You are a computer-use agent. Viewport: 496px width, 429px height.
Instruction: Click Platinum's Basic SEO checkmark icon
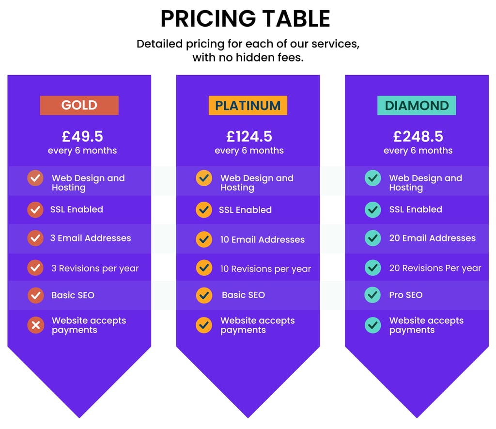click(204, 295)
